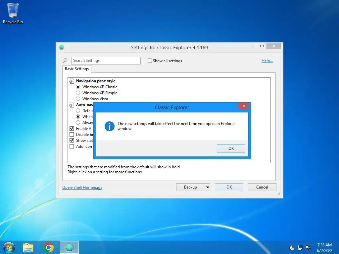Screen dimensions: 339x254
Task: Open the Backup dropdown arrow
Action: [x=208, y=187]
